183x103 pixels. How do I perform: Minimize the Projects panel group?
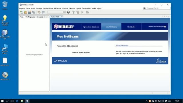pos(48,17)
